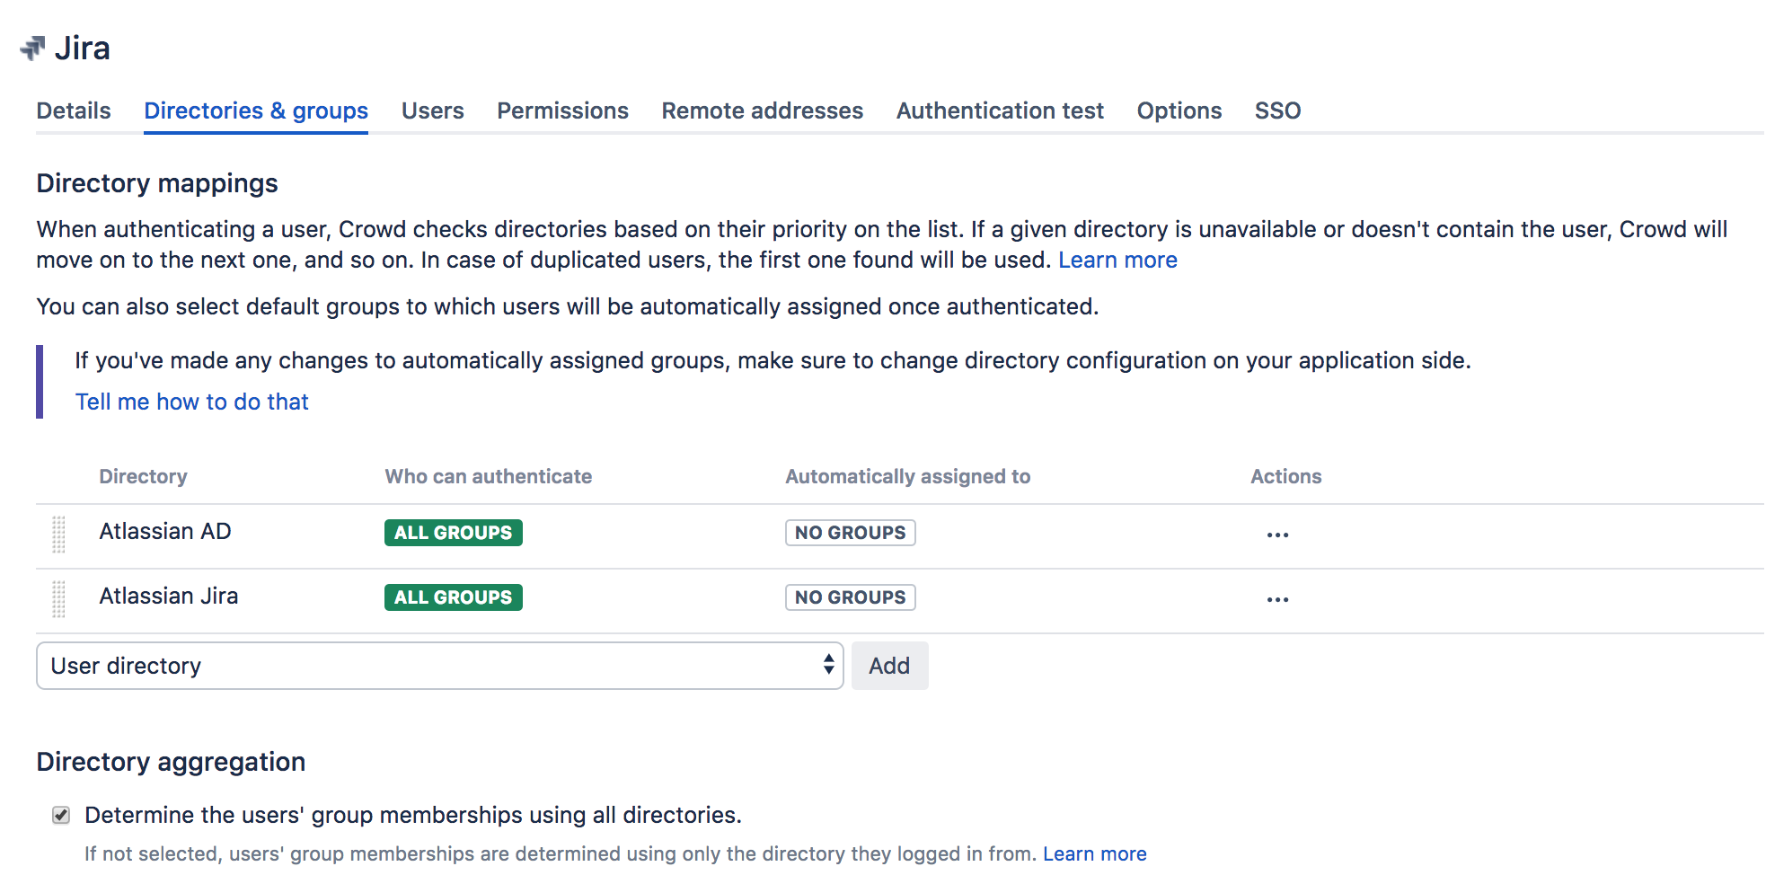Click NO GROUPS badge for Atlassian AD
This screenshot has height=884, width=1766.
tap(850, 533)
